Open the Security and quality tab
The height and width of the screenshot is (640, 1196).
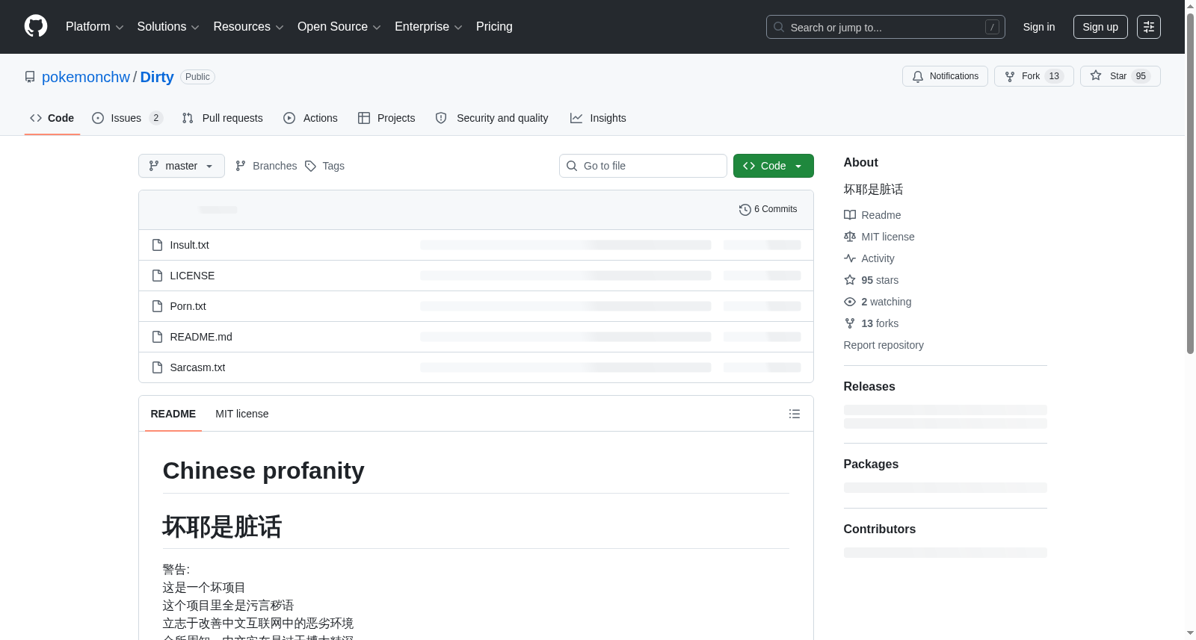coord(492,118)
